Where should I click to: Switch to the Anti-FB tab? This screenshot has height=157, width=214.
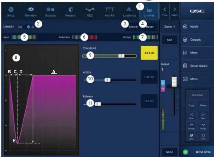point(109,12)
